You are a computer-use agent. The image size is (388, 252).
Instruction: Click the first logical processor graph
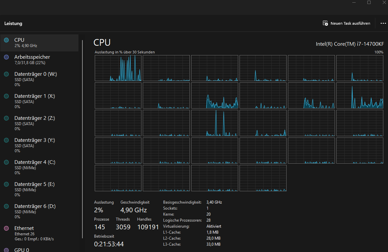118,68
